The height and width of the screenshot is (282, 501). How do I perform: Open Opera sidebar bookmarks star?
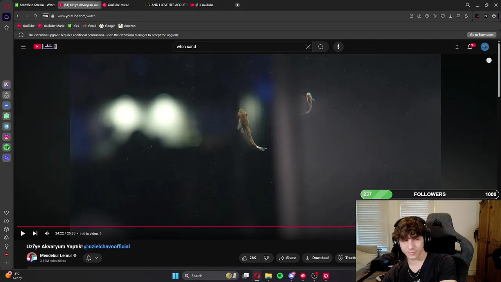(x=6, y=27)
